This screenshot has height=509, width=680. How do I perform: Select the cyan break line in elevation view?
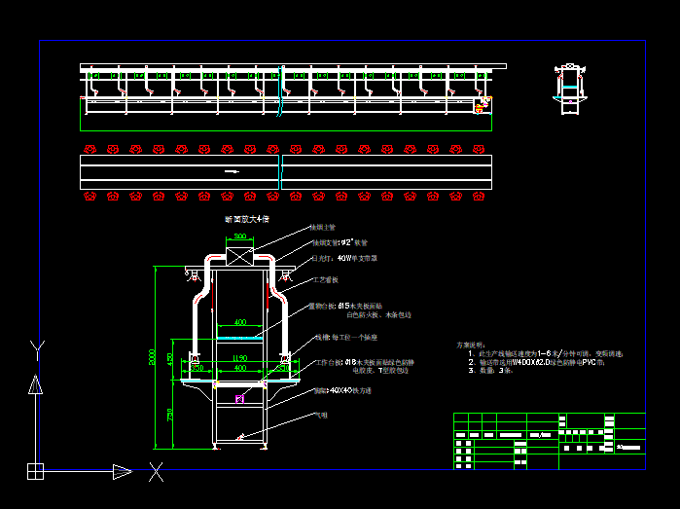(280, 91)
